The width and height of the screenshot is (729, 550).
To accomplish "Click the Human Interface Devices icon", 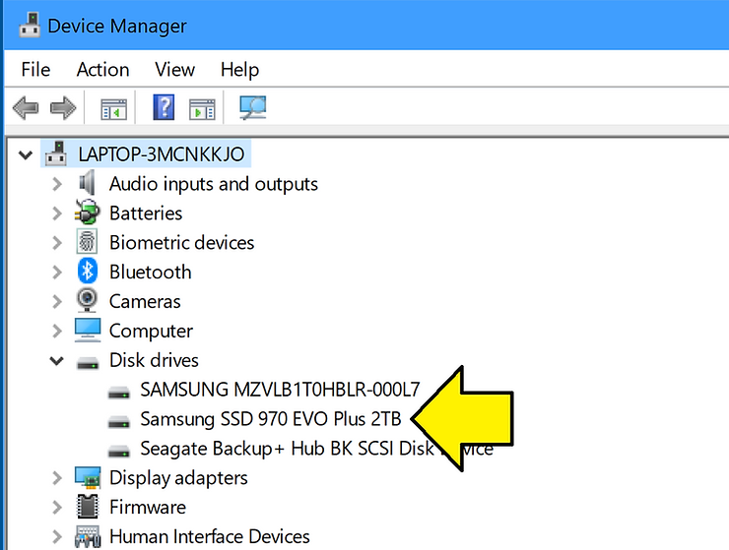I will [88, 536].
